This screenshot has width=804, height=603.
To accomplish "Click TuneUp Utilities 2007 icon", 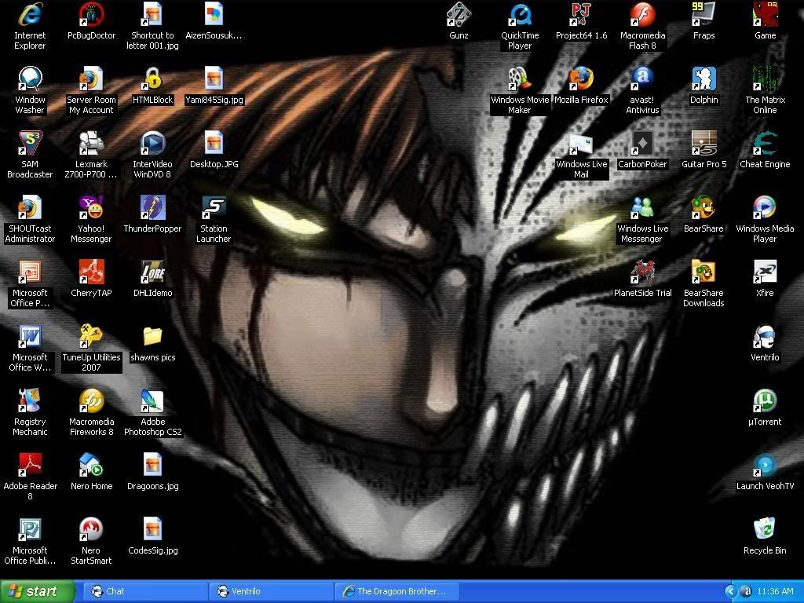I will (x=91, y=336).
